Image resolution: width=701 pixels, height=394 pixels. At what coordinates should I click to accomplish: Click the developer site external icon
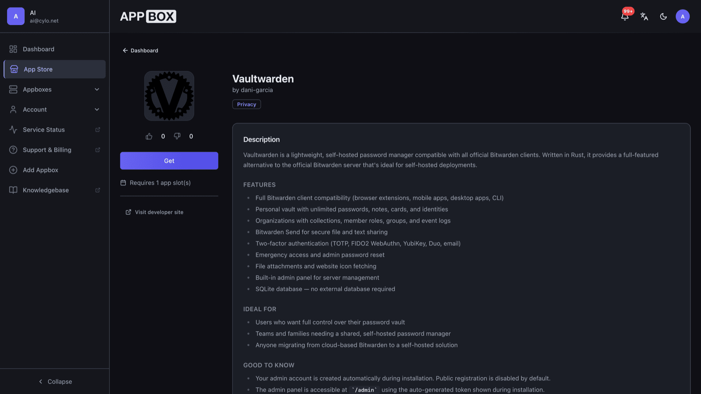(x=128, y=212)
